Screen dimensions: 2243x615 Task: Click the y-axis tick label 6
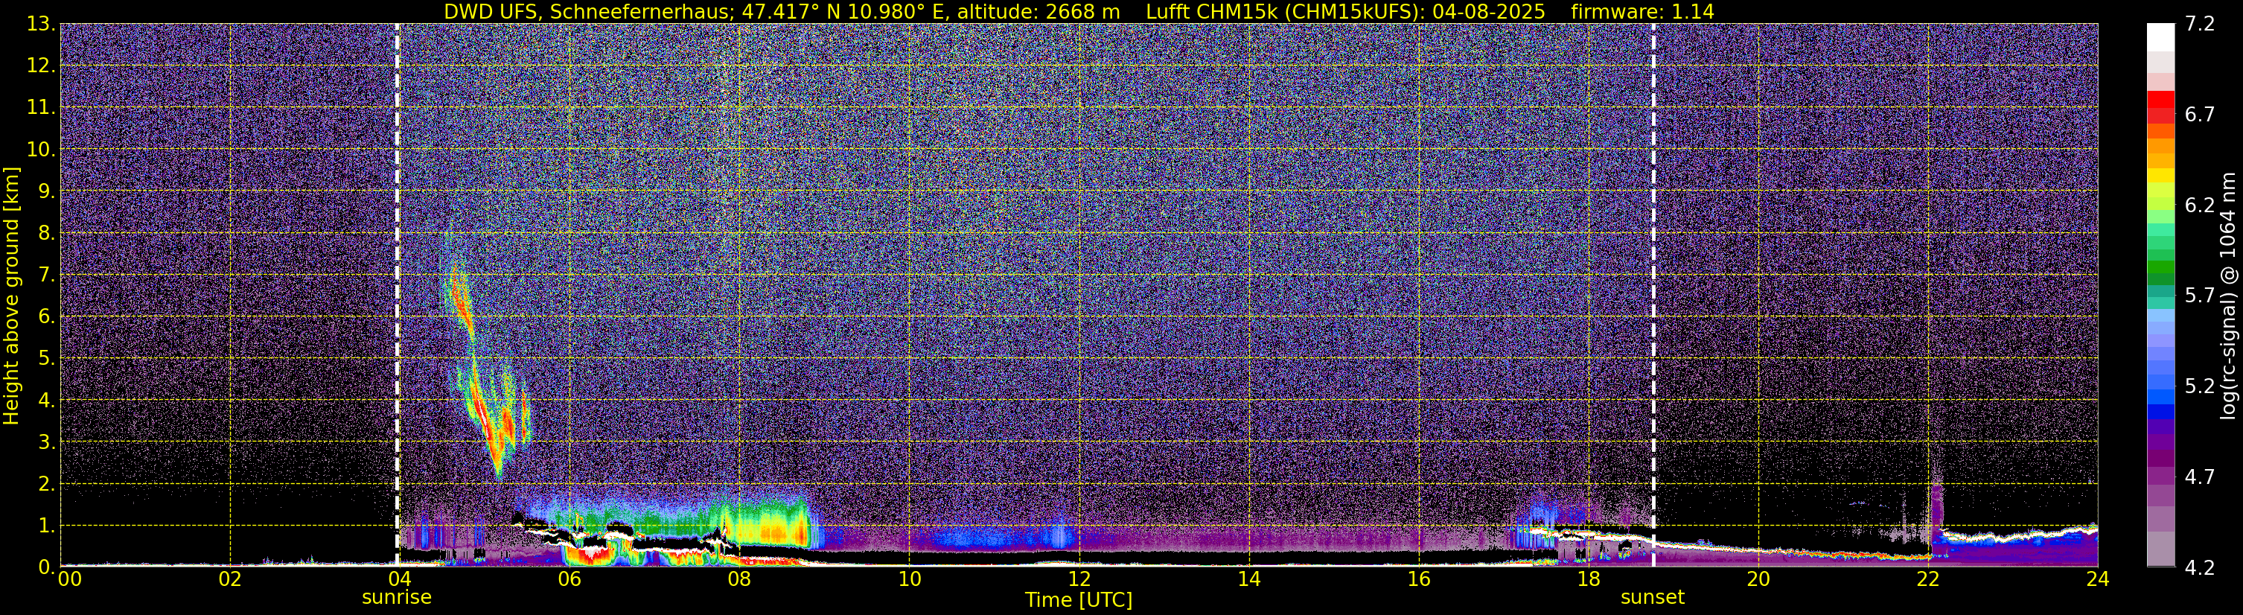click(45, 317)
